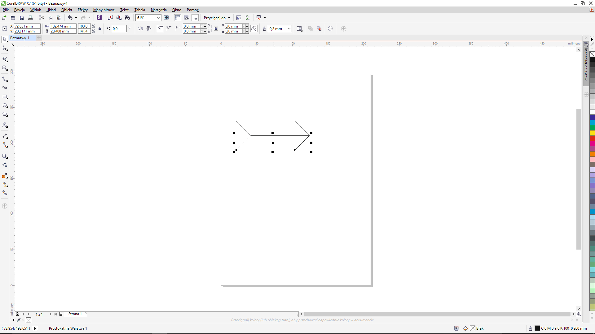Select the Zoom tool in toolbox

click(x=5, y=68)
